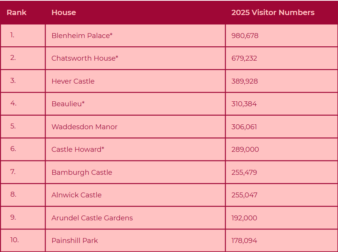Click the 389,928 visitor count cell
This screenshot has height=252, width=338.
coord(244,81)
